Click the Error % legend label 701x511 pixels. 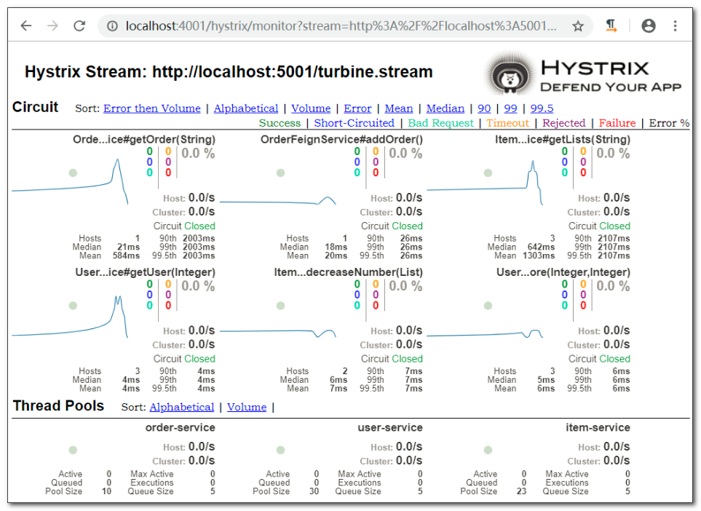[669, 123]
